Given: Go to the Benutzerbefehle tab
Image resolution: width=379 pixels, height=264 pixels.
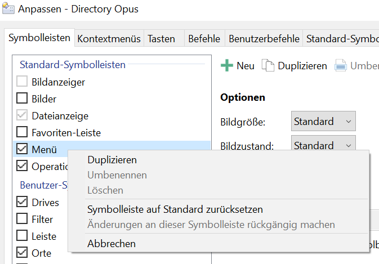Looking at the screenshot, I should [264, 39].
